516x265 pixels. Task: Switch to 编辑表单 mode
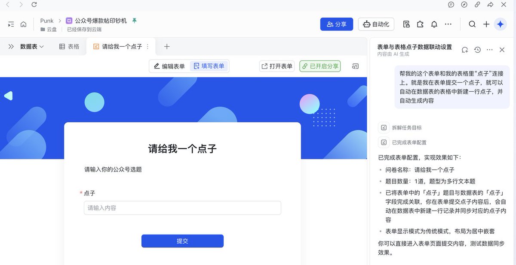169,66
